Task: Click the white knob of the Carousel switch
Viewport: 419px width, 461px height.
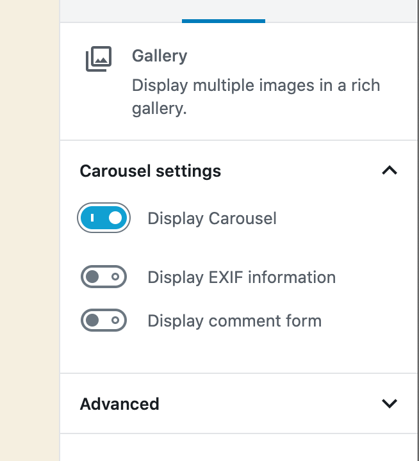Action: pyautogui.click(x=115, y=218)
